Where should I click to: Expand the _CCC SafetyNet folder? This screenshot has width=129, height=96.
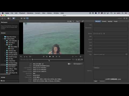[5, 41]
